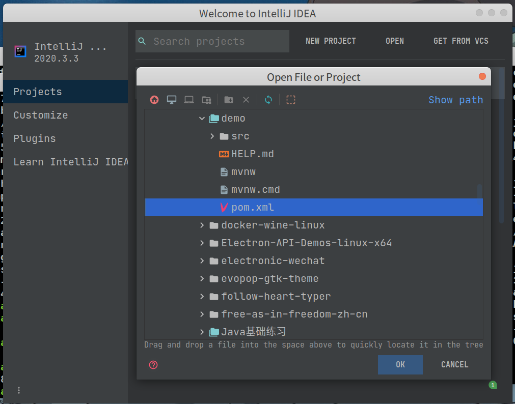Open the help icon in dialog

pos(153,365)
